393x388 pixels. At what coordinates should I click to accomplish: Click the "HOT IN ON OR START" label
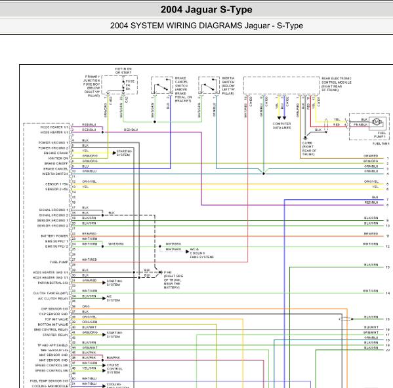click(123, 71)
